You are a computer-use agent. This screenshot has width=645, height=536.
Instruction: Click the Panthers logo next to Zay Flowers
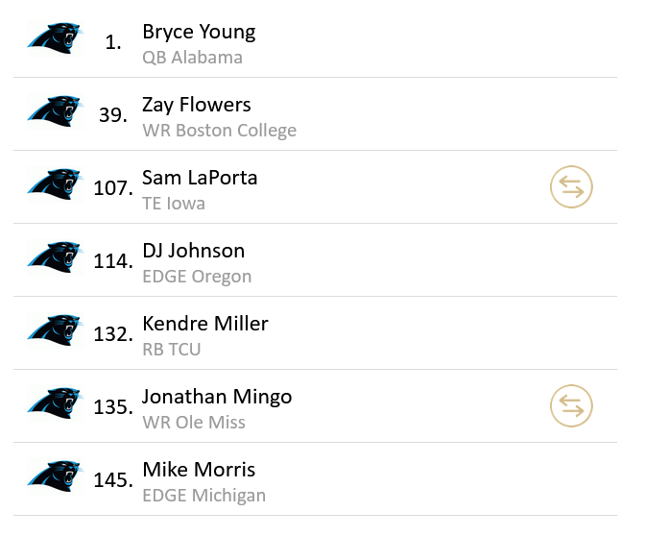pos(55,111)
